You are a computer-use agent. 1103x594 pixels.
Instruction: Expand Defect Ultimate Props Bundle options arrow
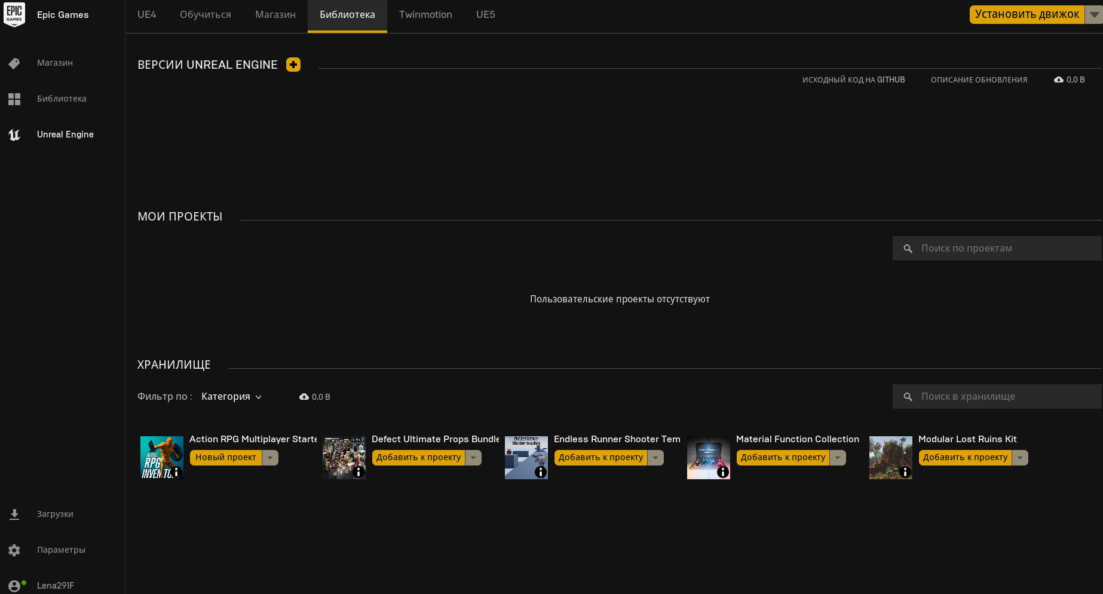(473, 458)
